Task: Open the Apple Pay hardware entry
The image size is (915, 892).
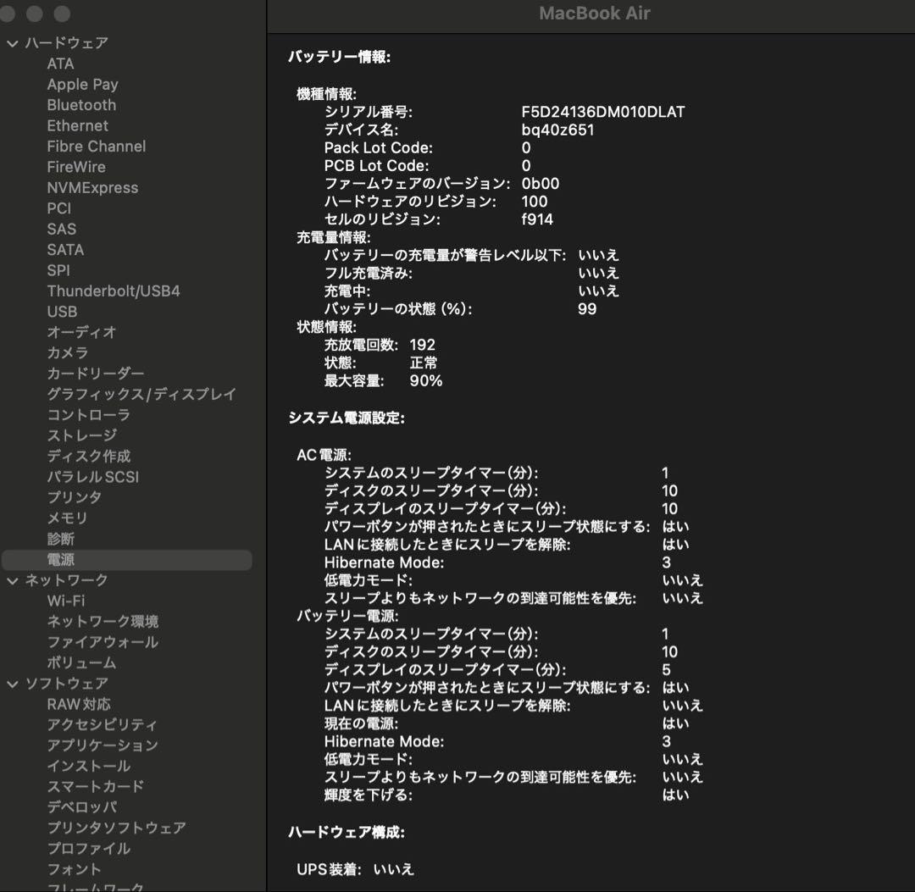Action: [82, 85]
